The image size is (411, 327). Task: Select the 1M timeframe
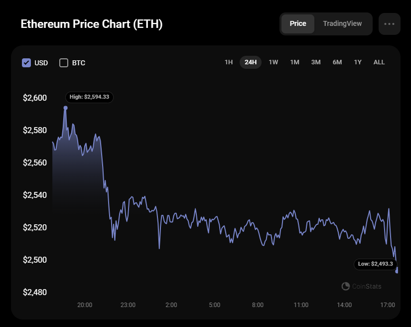pos(294,62)
